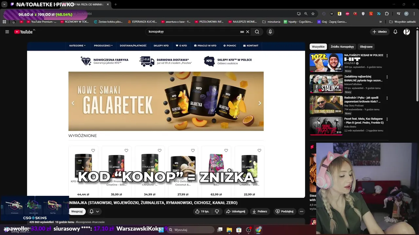Bookmark this page with the star icon
The image size is (419, 235).
(x=313, y=14)
